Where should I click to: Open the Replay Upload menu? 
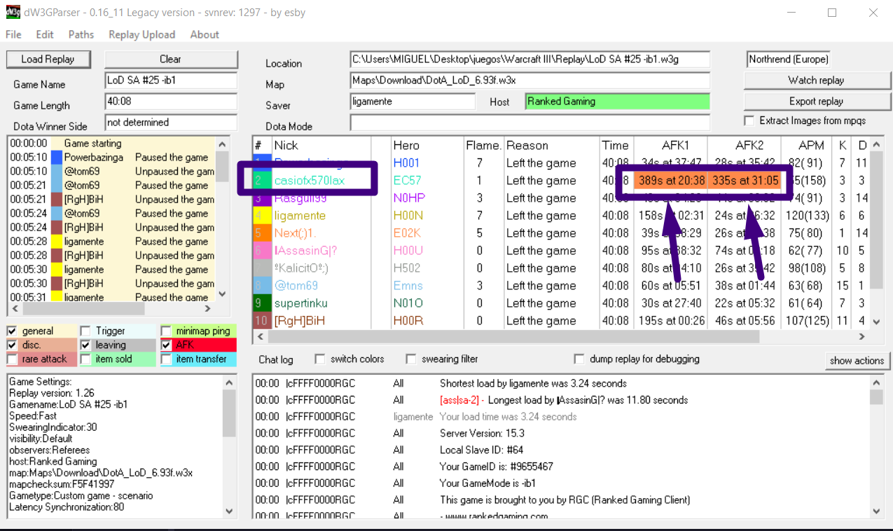click(x=141, y=34)
